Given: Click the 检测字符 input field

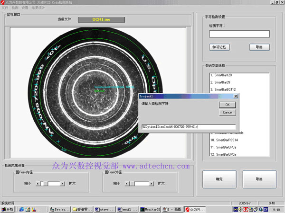Looking at the screenshot, I should [x=239, y=34].
